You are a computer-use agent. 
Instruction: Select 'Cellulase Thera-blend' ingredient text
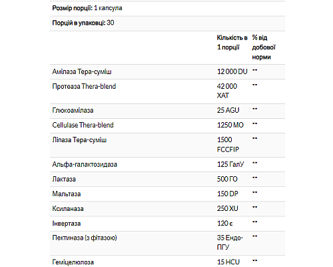tap(83, 125)
